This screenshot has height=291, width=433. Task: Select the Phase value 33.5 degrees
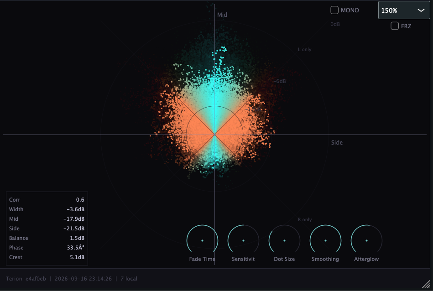75,248
